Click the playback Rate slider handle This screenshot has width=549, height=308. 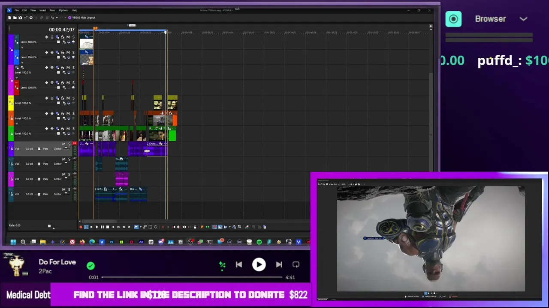tap(49, 226)
